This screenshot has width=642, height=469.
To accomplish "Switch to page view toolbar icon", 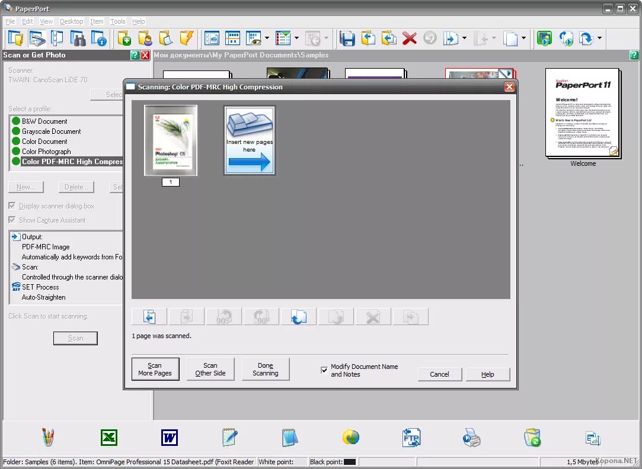I will 212,38.
